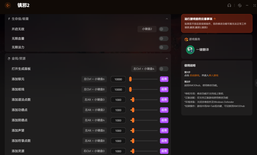The height and width of the screenshot is (155, 257).
Task: Click the 添加道法点数 value input field
Action: coord(118,100)
